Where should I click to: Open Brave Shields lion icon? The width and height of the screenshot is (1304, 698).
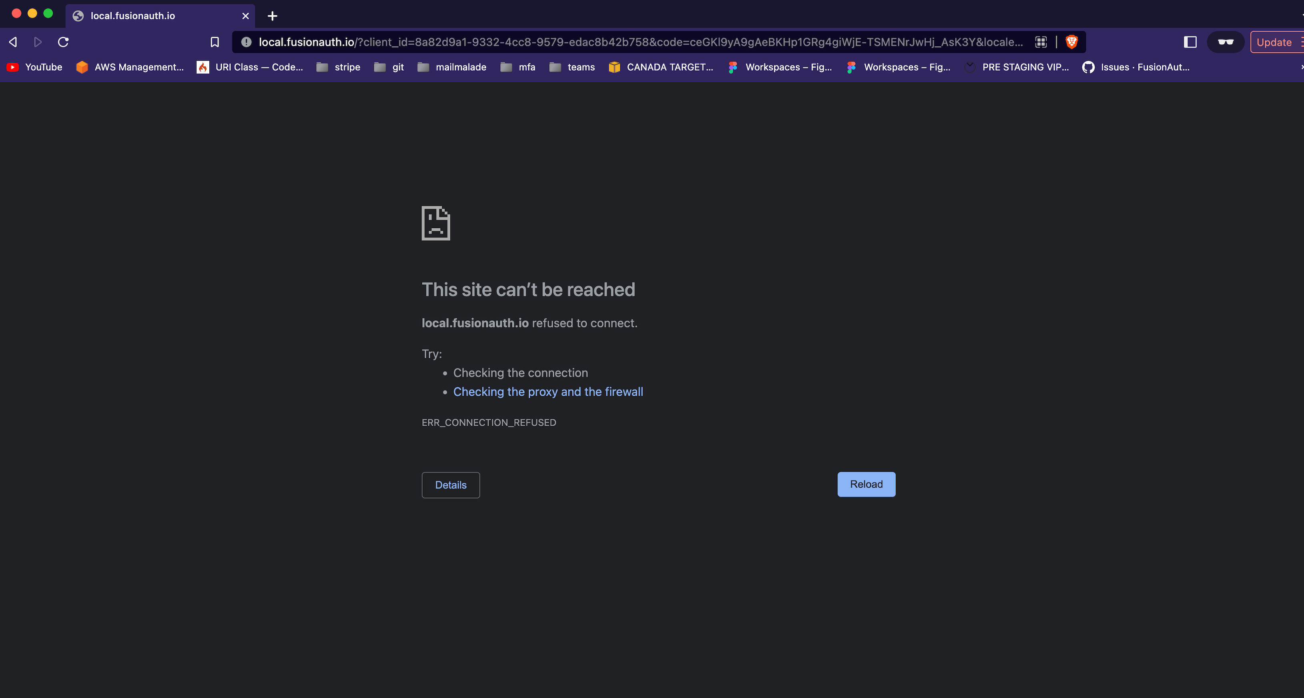click(x=1071, y=42)
